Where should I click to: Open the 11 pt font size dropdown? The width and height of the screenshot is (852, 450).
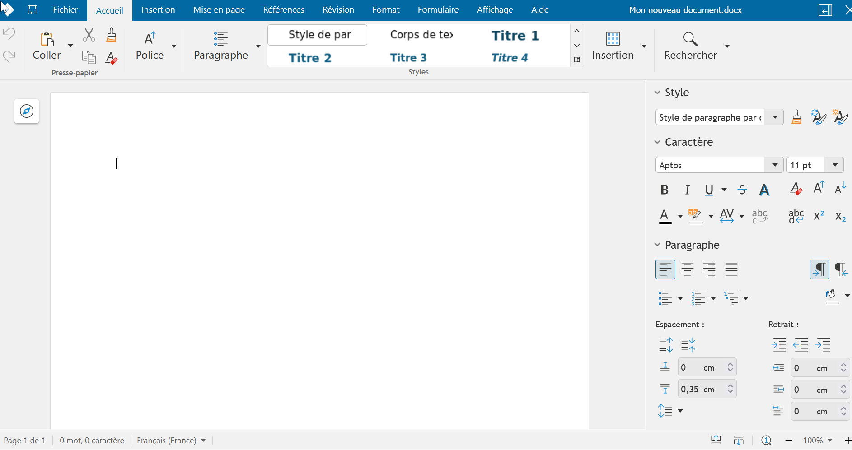coord(835,165)
